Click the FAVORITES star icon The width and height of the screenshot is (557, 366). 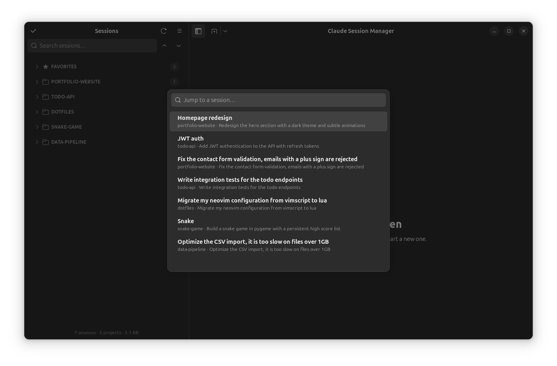[46, 67]
